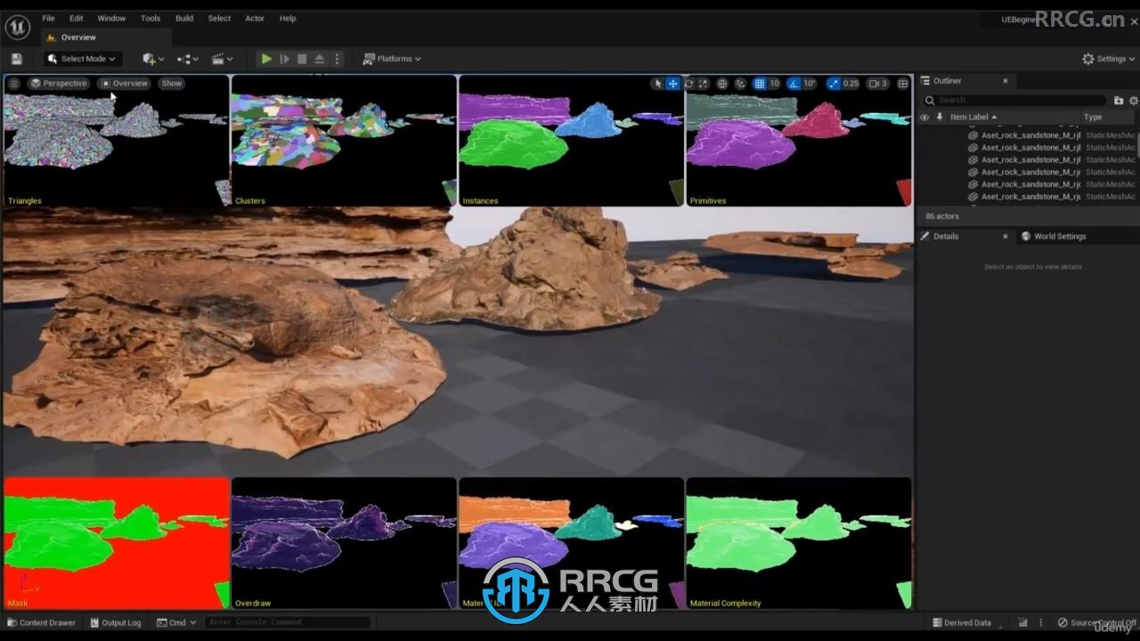This screenshot has width=1140, height=641.
Task: Open the Overview view mode menu
Action: pos(125,84)
